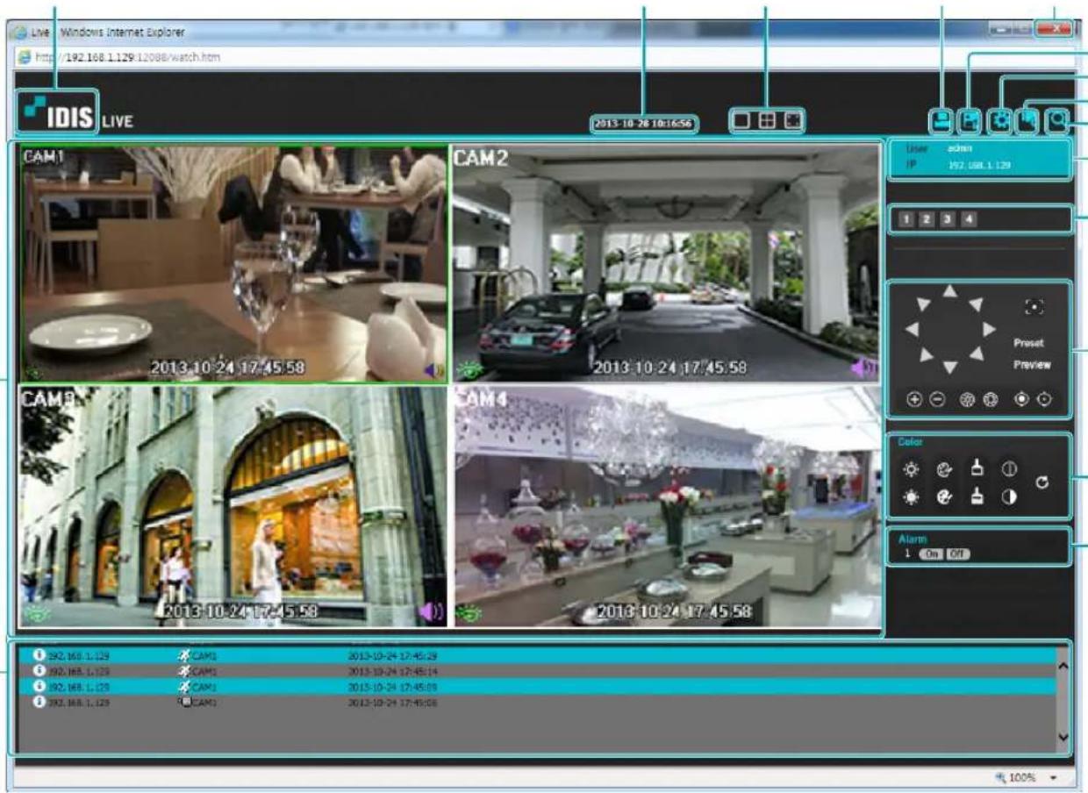Move camera diagonally up-right with PTZ arrow
The image size is (1088, 793).
[976, 304]
